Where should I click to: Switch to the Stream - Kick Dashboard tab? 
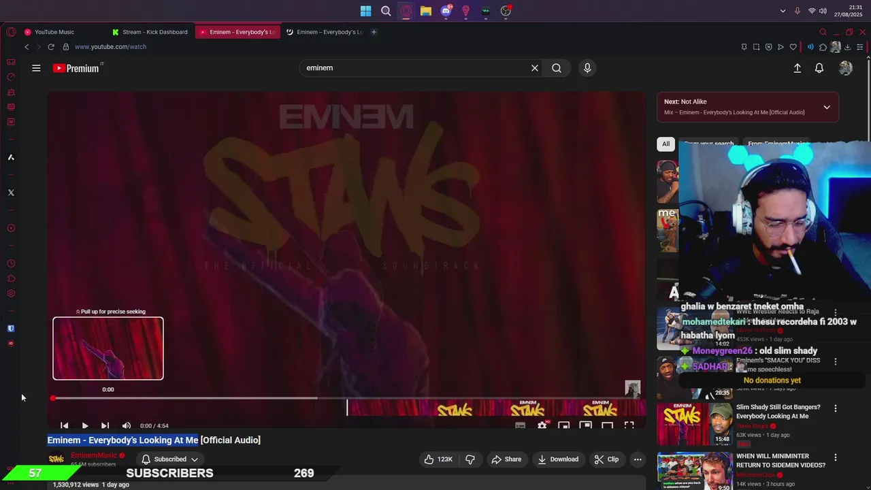(x=150, y=32)
